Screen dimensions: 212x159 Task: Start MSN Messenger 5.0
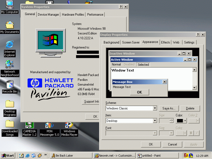[x=49, y=125]
